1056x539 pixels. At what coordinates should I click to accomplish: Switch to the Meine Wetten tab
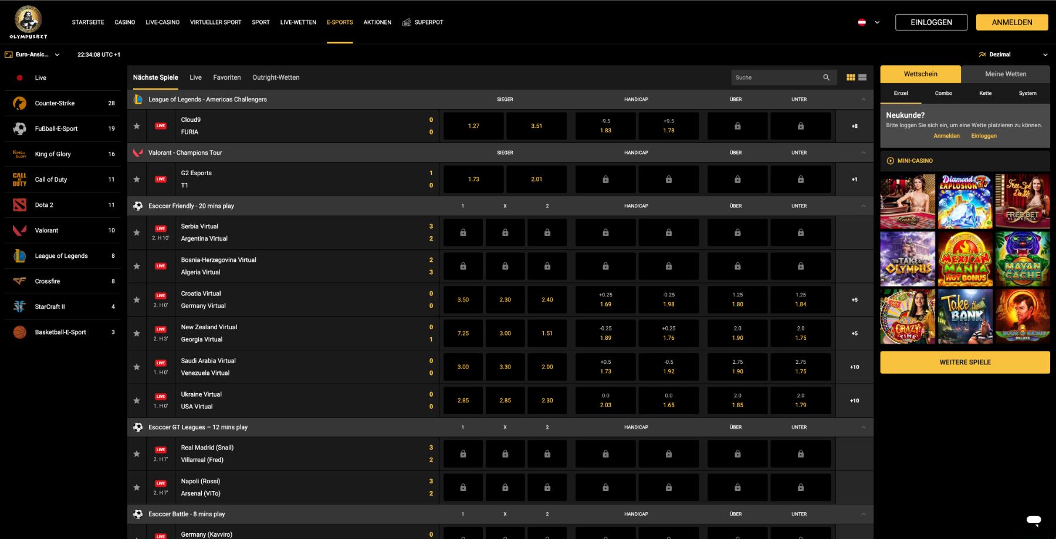pyautogui.click(x=1006, y=74)
